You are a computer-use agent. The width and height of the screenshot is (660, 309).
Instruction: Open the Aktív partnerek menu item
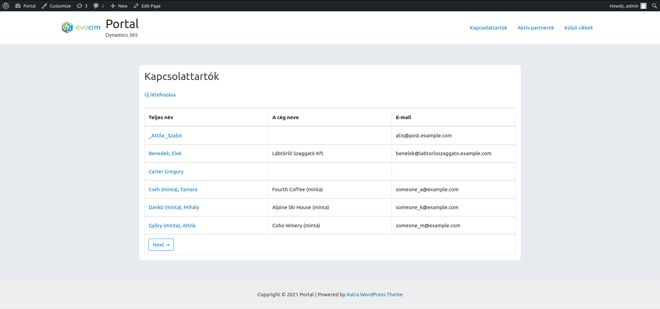(536, 28)
